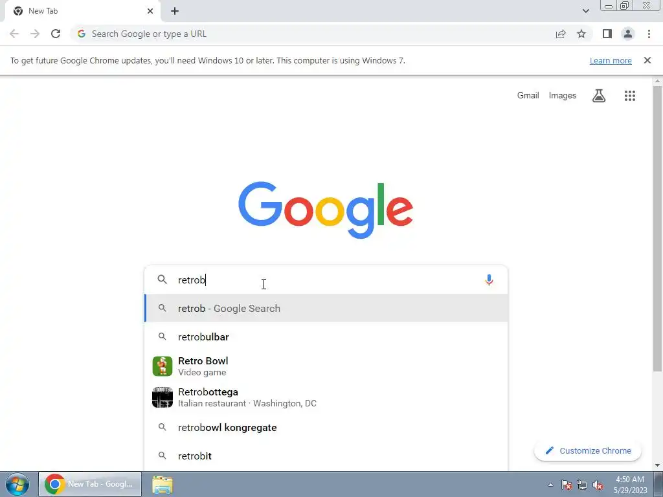Show hidden system tray icons
This screenshot has height=497, width=663.
[x=550, y=485]
